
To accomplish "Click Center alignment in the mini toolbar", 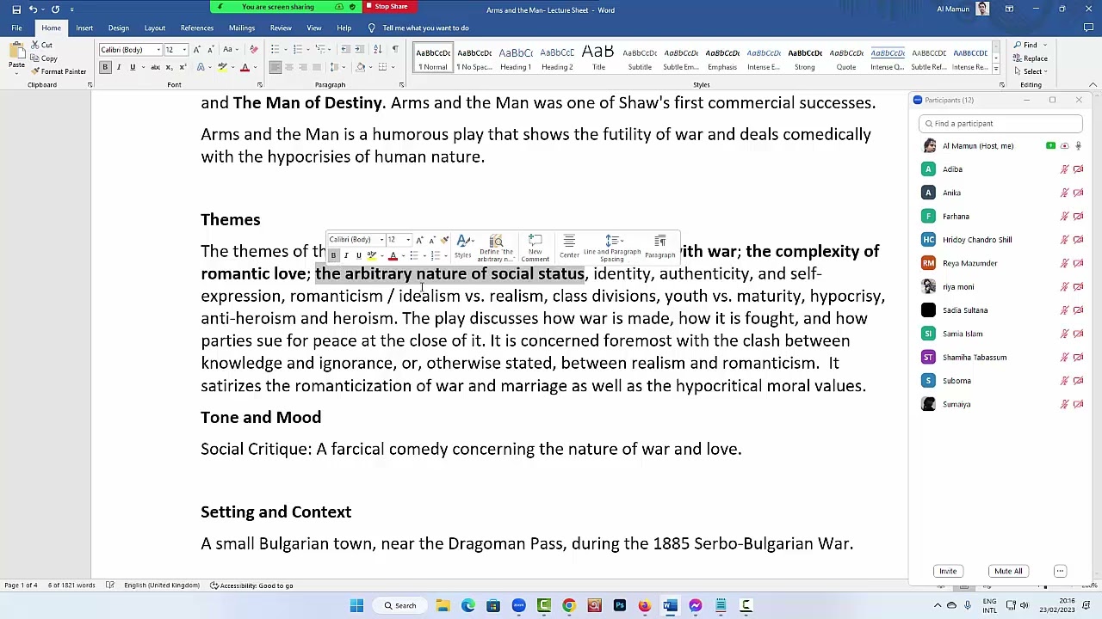I will click(x=569, y=248).
